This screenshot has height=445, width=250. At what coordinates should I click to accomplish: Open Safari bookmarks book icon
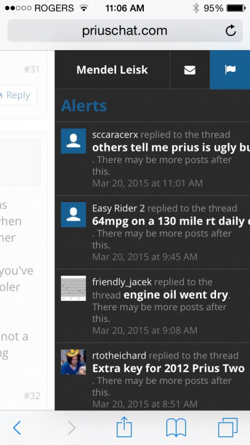click(176, 428)
